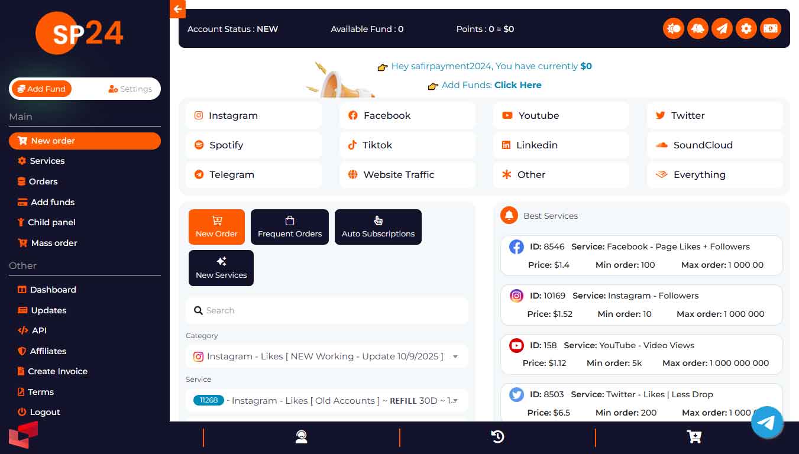The height and width of the screenshot is (454, 799).
Task: Open support via the agent icon in the bottom bar
Action: tap(302, 437)
